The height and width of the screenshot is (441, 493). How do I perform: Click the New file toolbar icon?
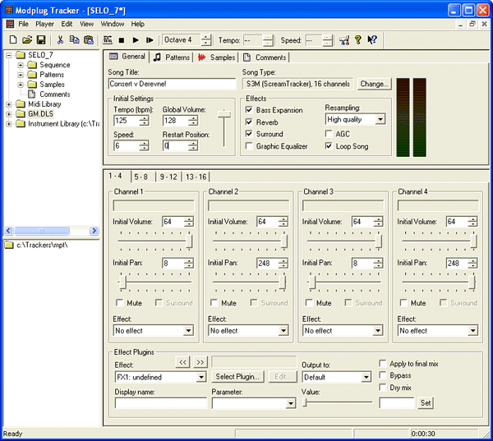13,39
